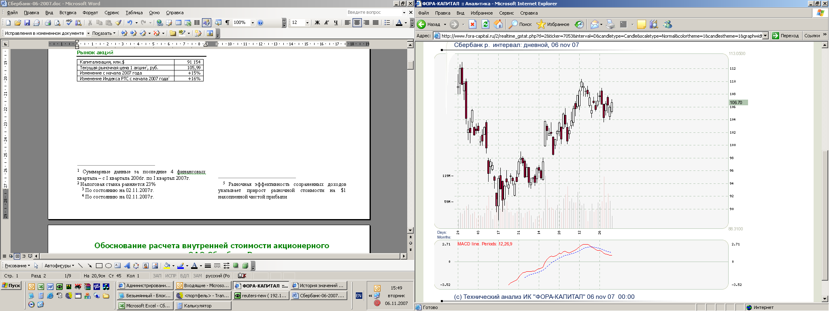829x311 pixels.
Task: Insert an Excel worksheet icon in Word
Action: tap(188, 23)
